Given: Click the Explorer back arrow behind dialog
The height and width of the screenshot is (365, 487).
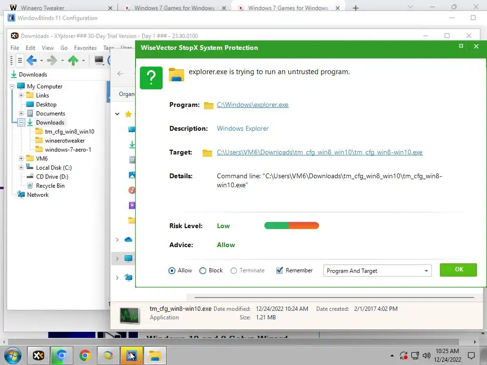Looking at the screenshot, I should pos(120,74).
